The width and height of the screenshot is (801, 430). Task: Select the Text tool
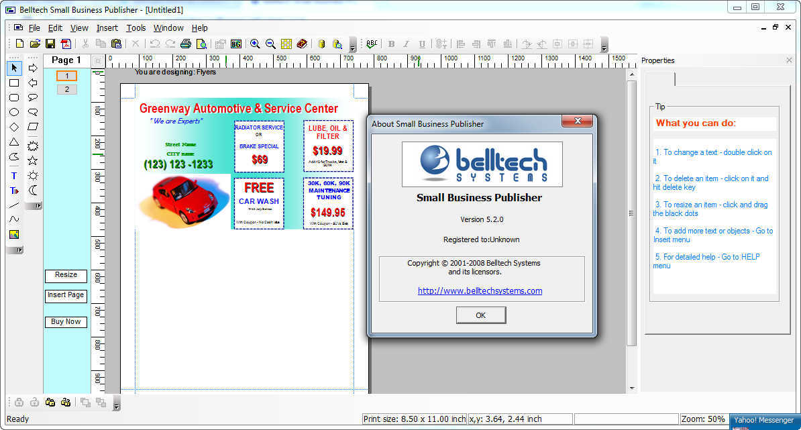[14, 175]
